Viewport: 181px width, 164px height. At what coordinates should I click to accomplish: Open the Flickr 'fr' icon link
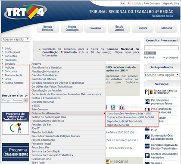(x=122, y=107)
